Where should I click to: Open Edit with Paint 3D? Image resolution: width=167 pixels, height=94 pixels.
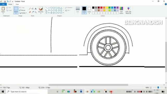(x=128, y=10)
